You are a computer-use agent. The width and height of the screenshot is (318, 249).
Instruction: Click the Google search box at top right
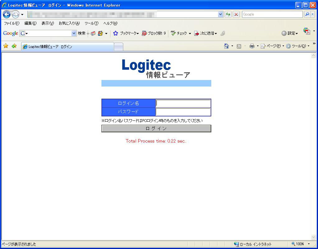tap(272, 14)
